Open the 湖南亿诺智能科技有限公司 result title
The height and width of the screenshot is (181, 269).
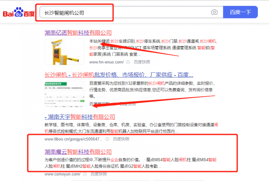coord(78,33)
